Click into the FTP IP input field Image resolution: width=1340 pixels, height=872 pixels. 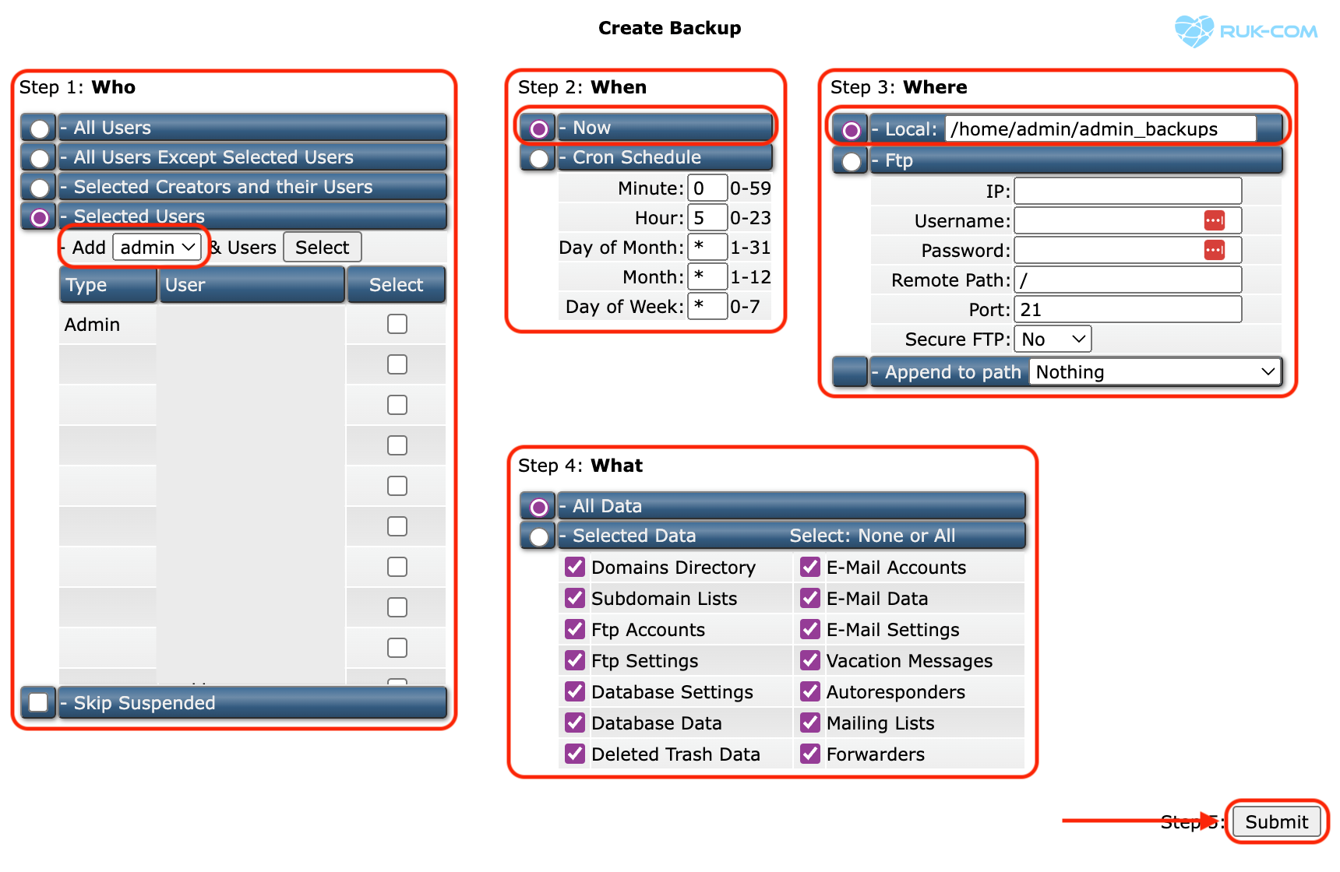[x=1127, y=191]
